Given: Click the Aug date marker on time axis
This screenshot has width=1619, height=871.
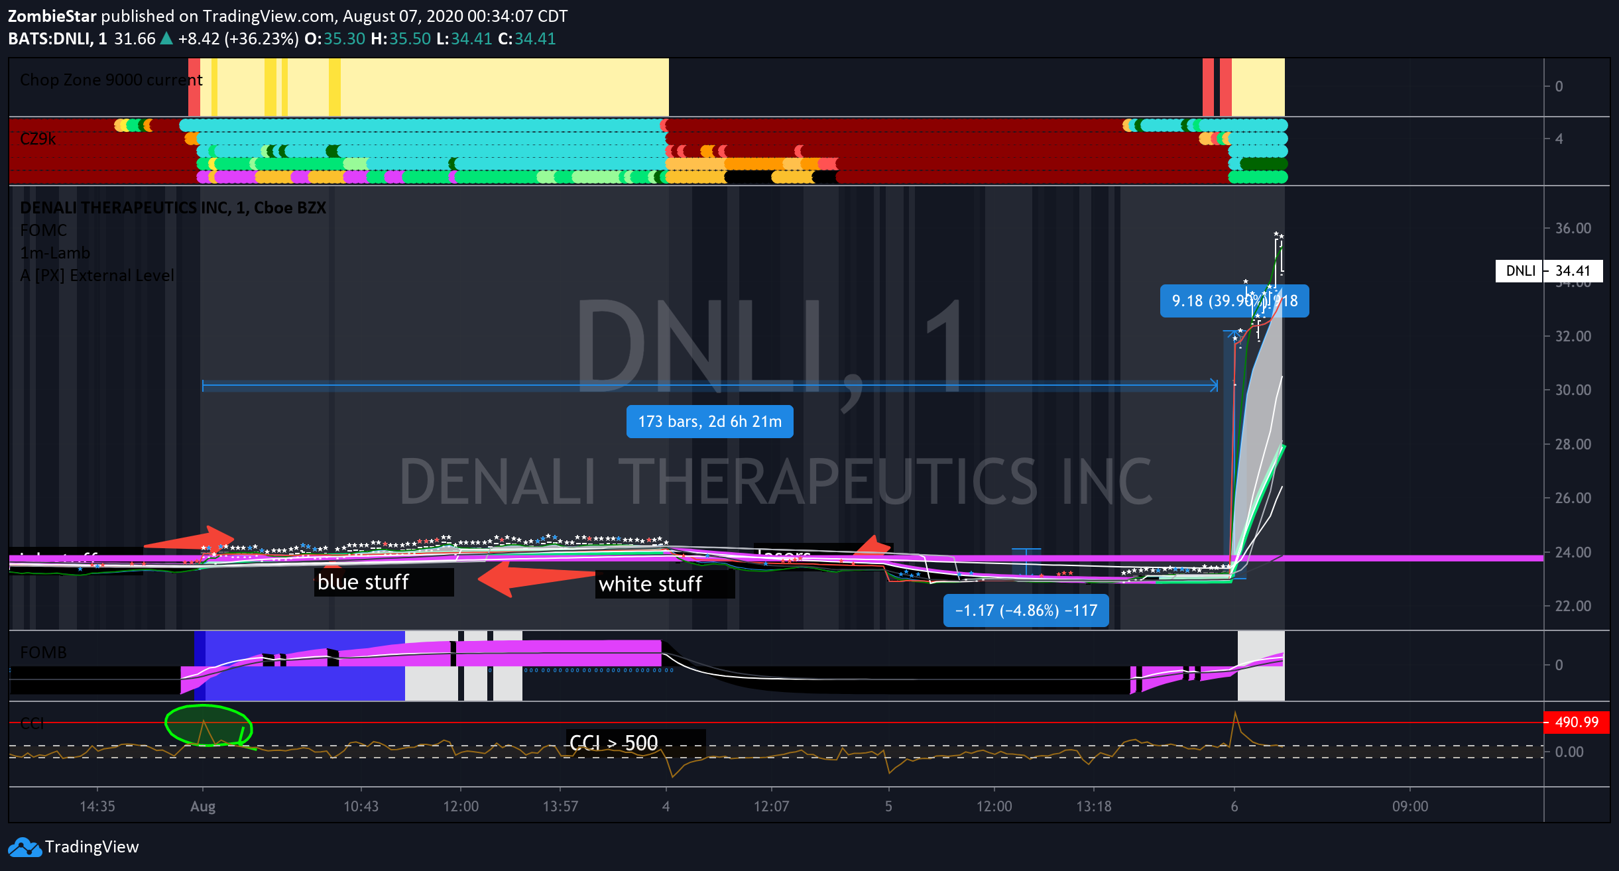Looking at the screenshot, I should coord(203,807).
